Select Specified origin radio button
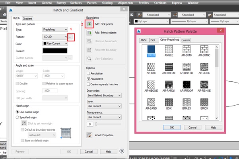The width and height of the screenshot is (239, 159). pos(17,117)
